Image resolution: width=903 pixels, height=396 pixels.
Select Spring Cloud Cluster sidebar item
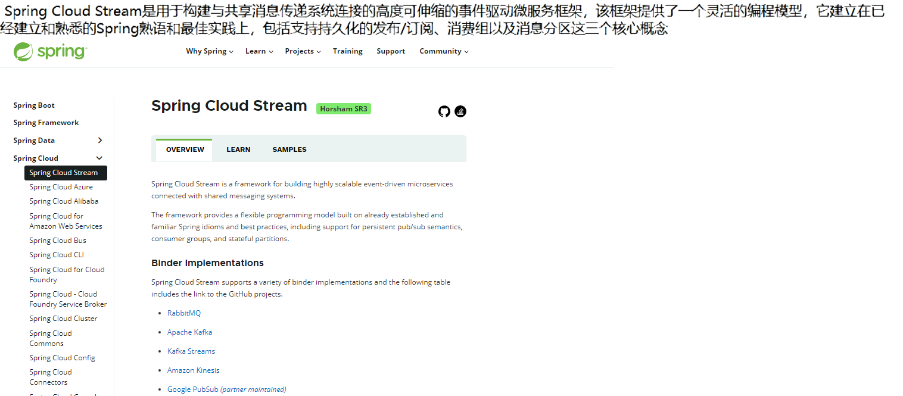point(63,319)
